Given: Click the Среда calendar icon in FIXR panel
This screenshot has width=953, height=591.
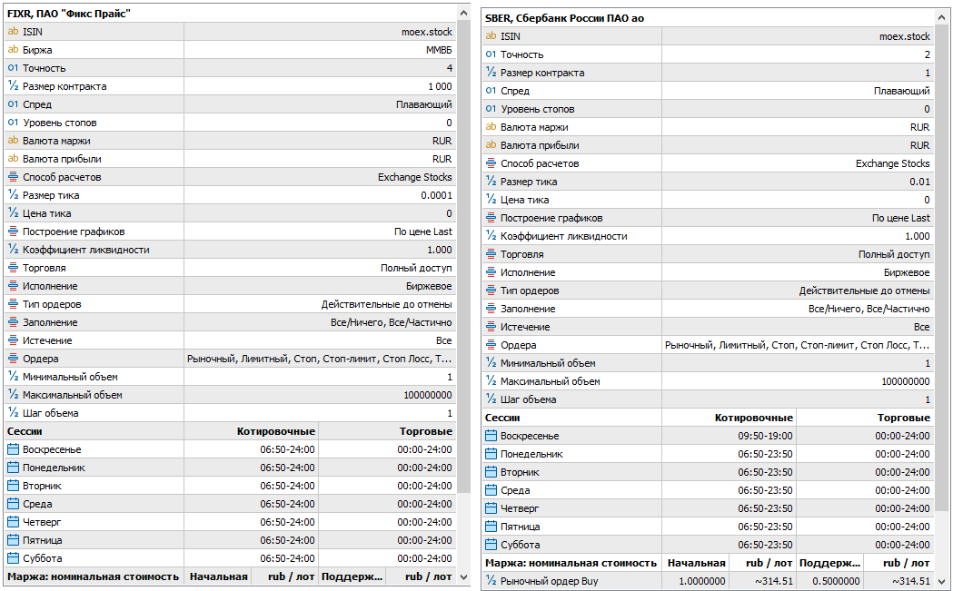Looking at the screenshot, I should 13,504.
